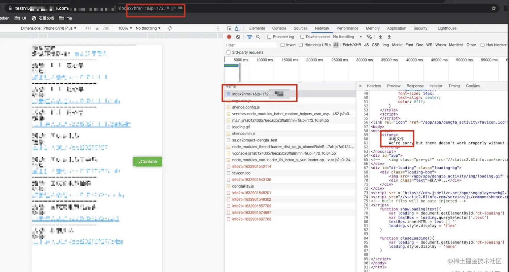Open the 石墨文档 bookmark
The height and width of the screenshot is (272, 509).
(42, 18)
